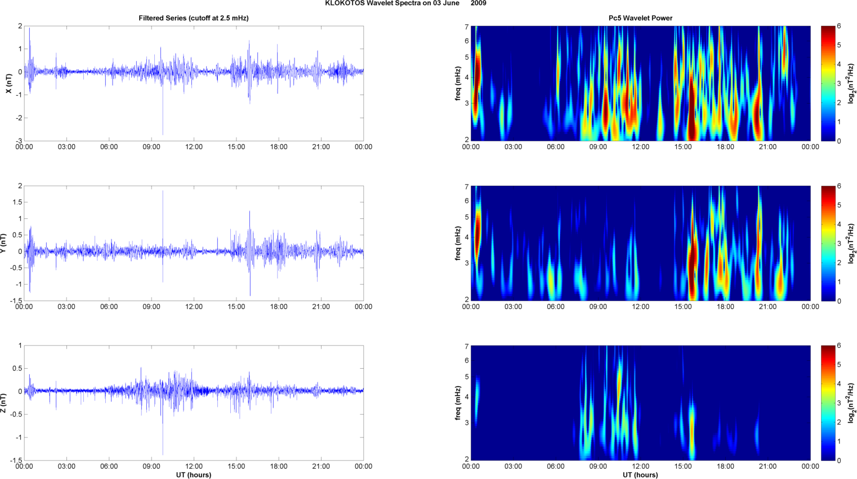The height and width of the screenshot is (479, 857).
Task: Click the "21:00" tick below the middle spectrogram
Action: (768, 307)
